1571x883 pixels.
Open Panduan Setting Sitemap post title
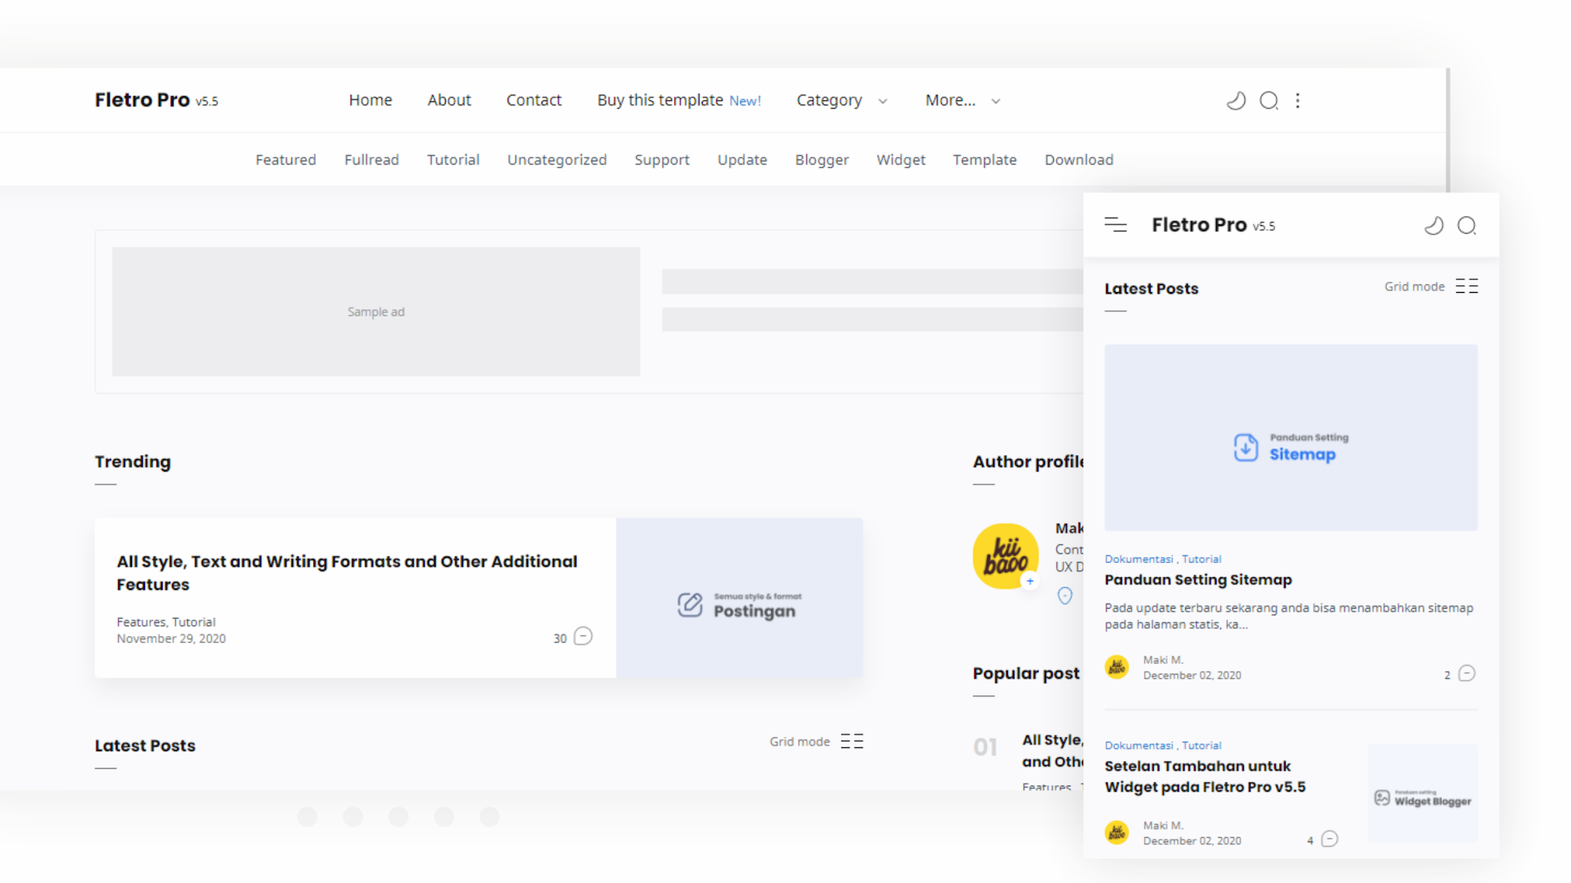coord(1197,579)
